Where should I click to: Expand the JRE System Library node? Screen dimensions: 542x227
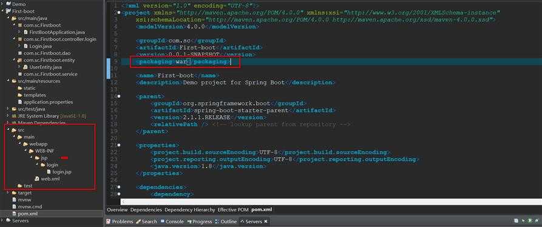pyautogui.click(x=8, y=116)
